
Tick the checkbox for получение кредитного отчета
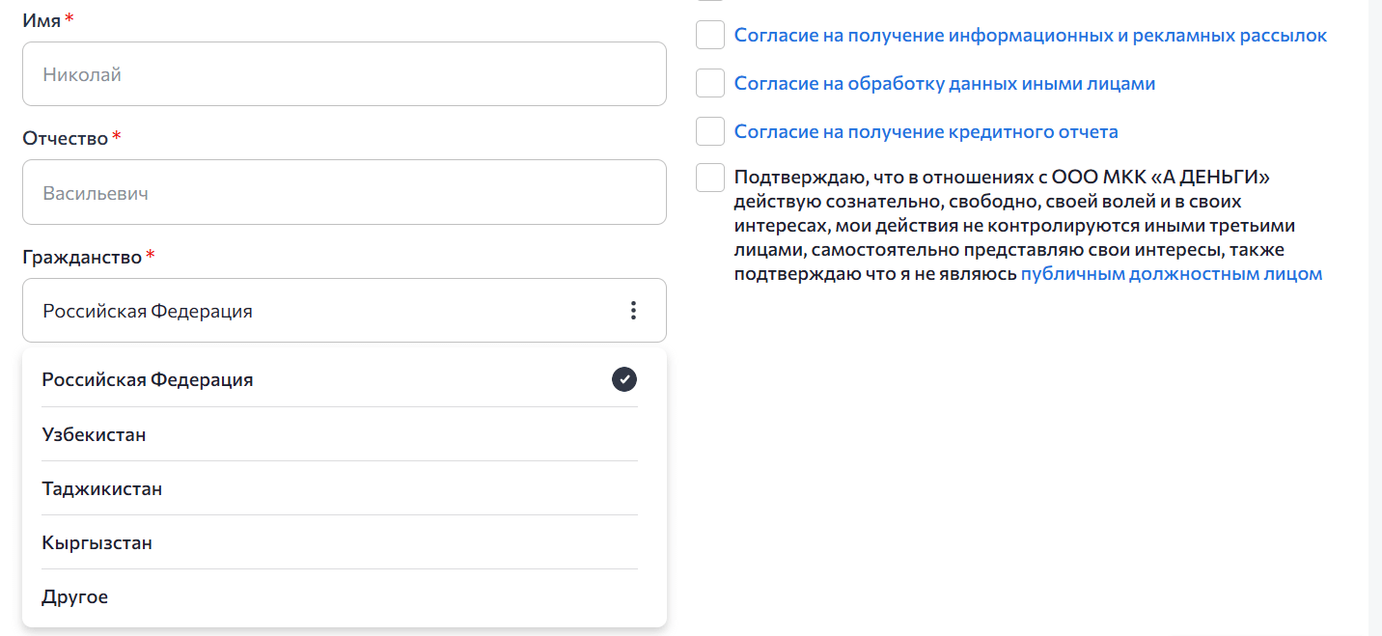710,131
